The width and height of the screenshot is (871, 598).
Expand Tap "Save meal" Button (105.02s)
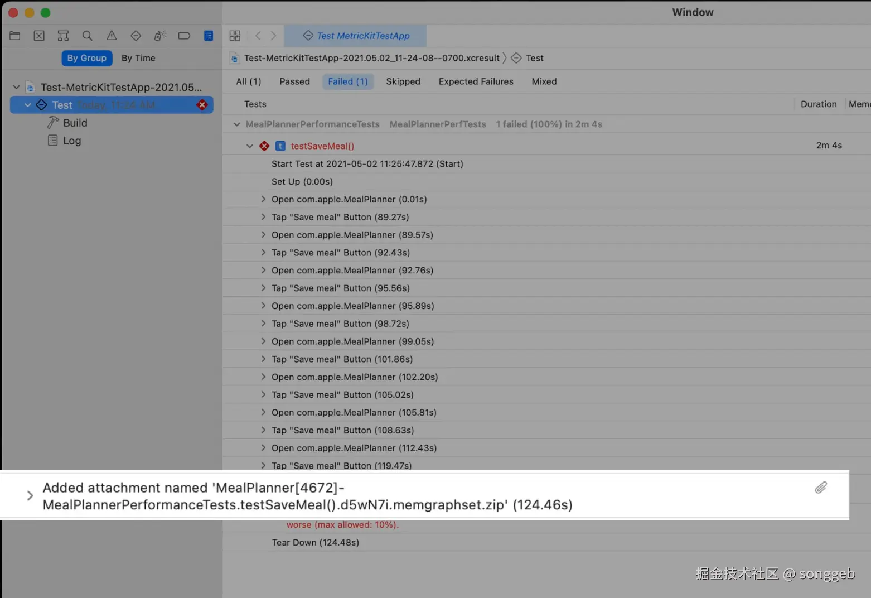(263, 394)
